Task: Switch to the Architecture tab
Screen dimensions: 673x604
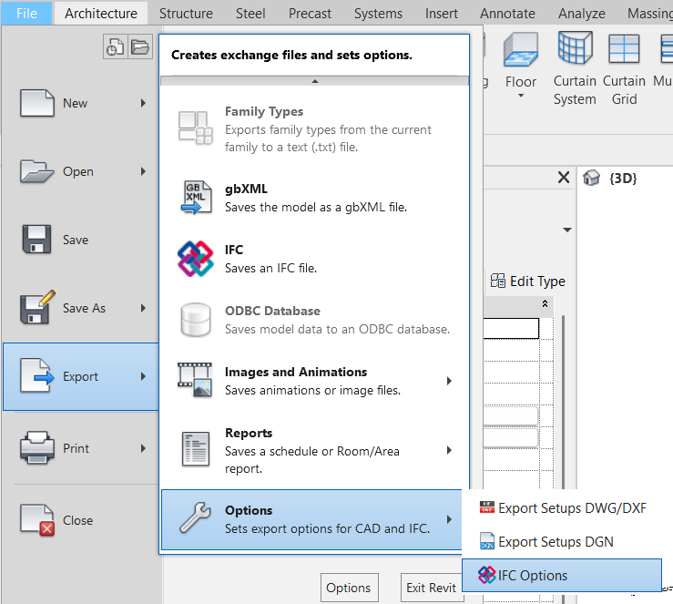Action: (101, 14)
